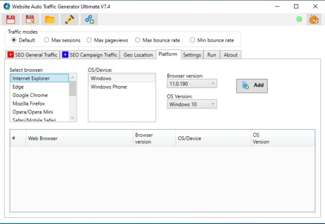Choose Windows Phone in OS/Device list
Screen dimensions: 325x224
point(122,87)
